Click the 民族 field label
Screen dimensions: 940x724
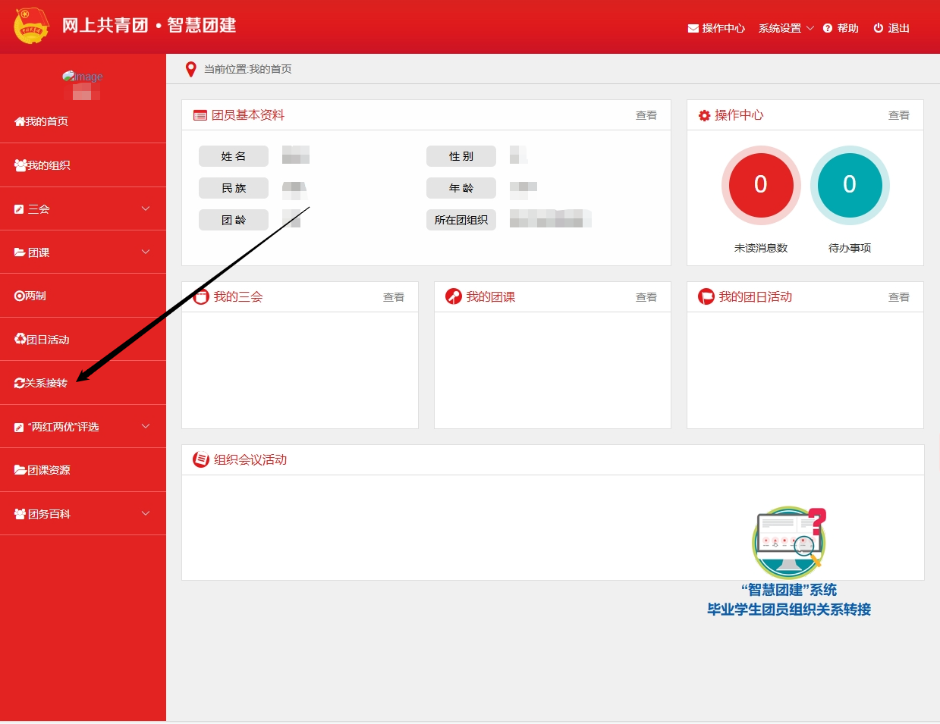click(234, 188)
